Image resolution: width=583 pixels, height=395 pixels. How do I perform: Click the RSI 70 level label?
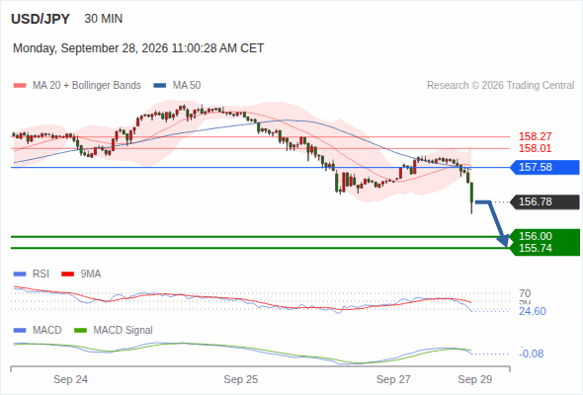(x=525, y=293)
